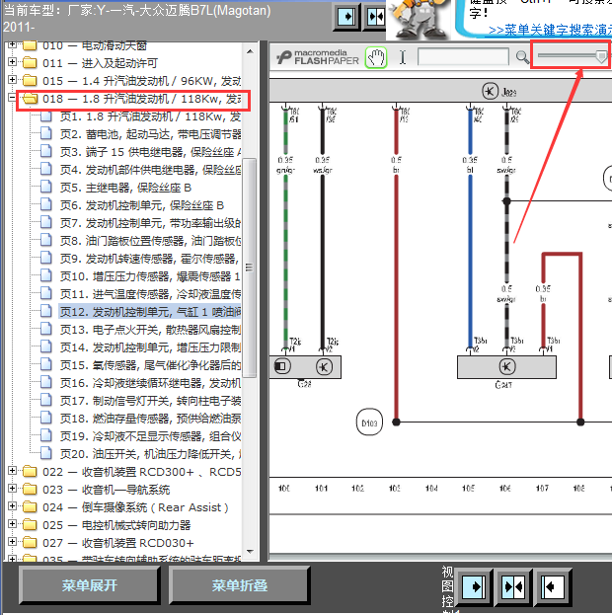
Task: Click the FlashPaper search text field
Action: pyautogui.click(x=463, y=57)
